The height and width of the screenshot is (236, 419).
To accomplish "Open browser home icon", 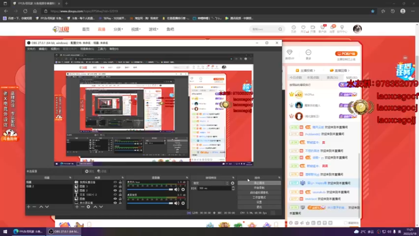I will (35, 11).
